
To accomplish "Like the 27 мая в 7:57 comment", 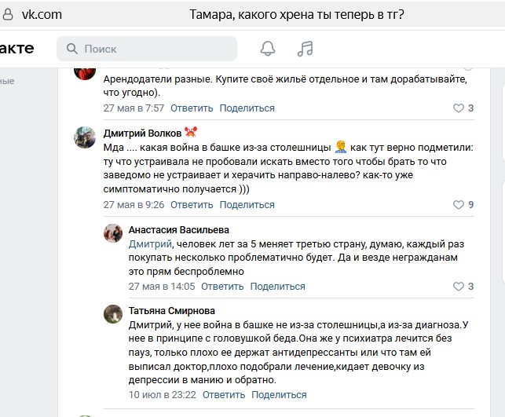I will pyautogui.click(x=459, y=108).
